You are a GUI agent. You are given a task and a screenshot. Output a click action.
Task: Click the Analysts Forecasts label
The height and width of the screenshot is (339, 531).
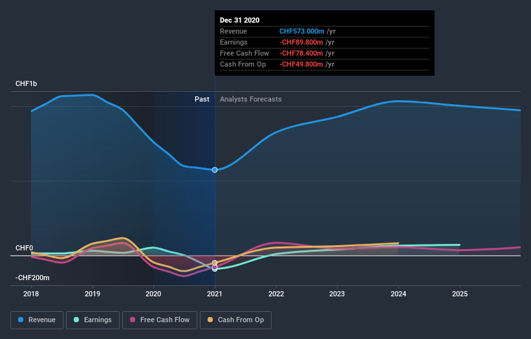[x=250, y=99]
